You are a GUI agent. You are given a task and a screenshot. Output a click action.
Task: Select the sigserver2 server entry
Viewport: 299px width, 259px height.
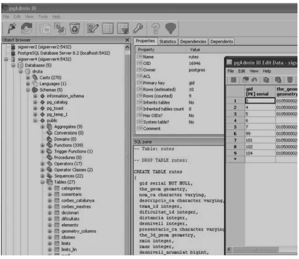tap(44, 47)
